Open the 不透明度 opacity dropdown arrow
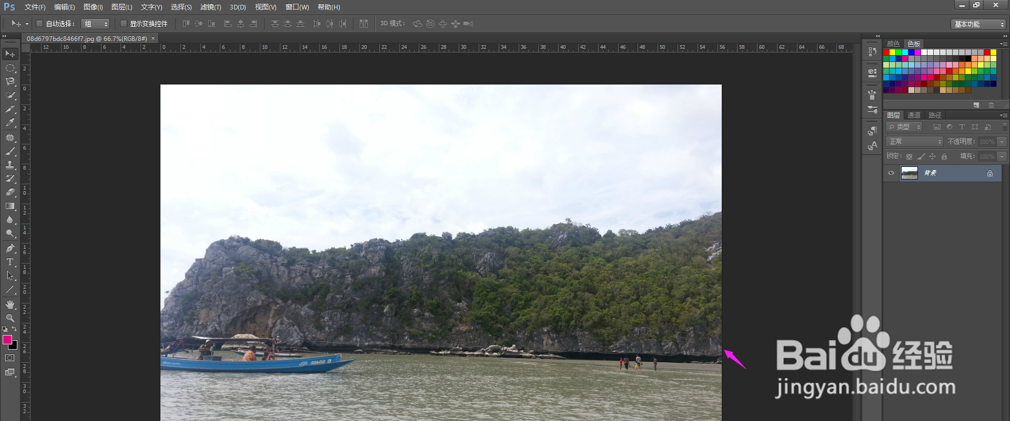The height and width of the screenshot is (421, 1010). [1002, 142]
